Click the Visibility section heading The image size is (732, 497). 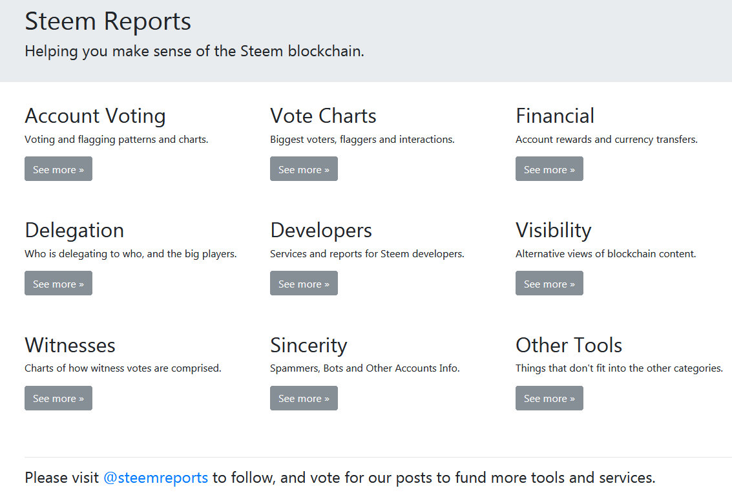pyautogui.click(x=554, y=230)
